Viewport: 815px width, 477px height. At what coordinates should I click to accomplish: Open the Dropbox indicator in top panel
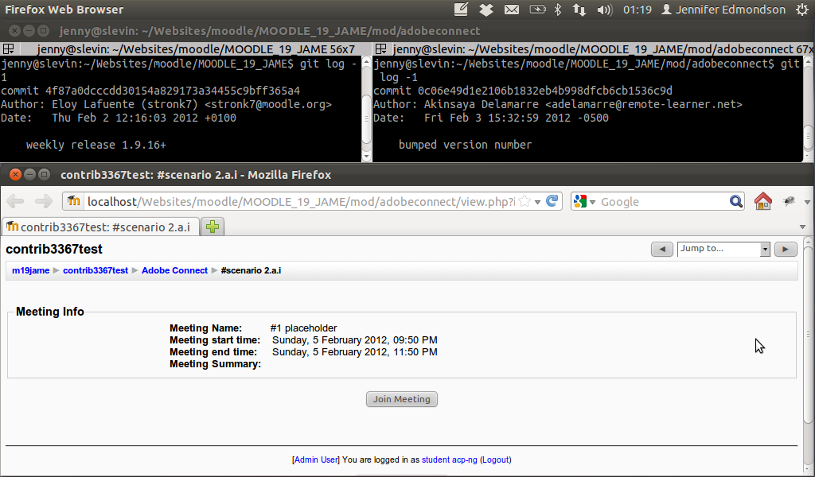coord(486,10)
